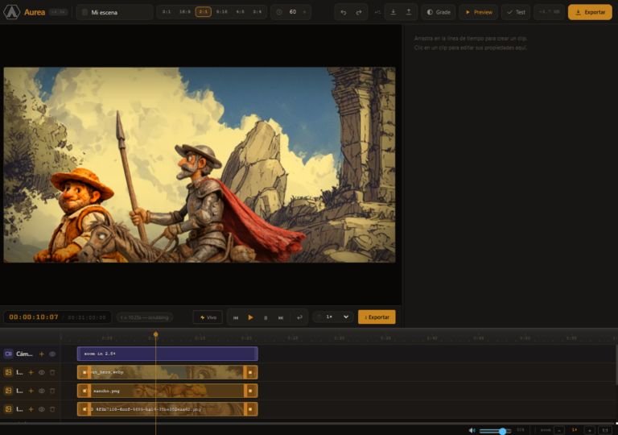Viewport: 618px width, 435px height.
Task: Add a clip to the Cámara track
Action: click(41, 354)
